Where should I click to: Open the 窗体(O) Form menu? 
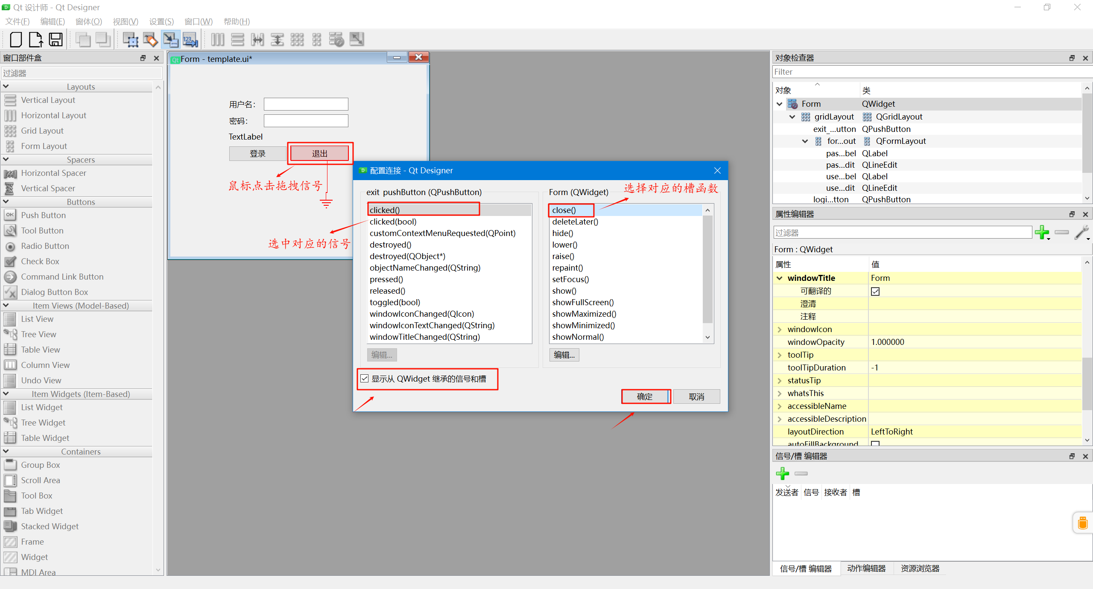pos(88,21)
